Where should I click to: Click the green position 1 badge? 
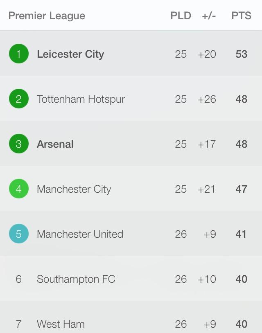tap(19, 54)
